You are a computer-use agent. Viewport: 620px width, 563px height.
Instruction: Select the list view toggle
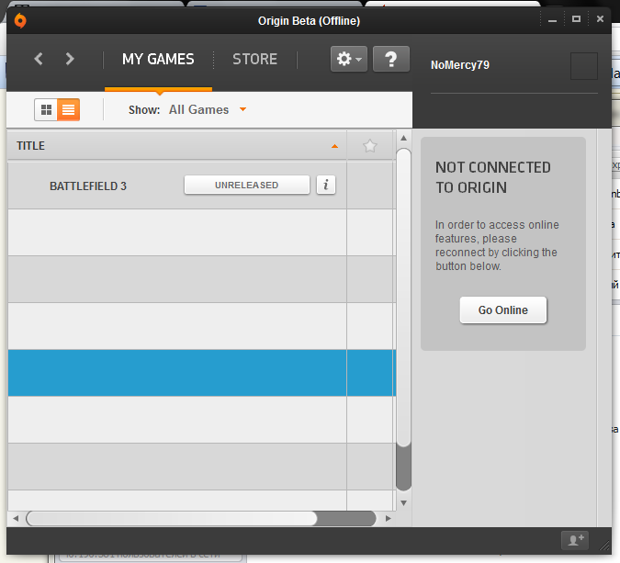click(x=68, y=109)
